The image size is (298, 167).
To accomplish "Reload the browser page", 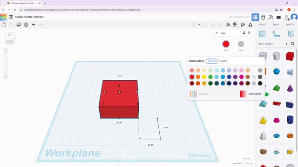I will tap(14, 10).
